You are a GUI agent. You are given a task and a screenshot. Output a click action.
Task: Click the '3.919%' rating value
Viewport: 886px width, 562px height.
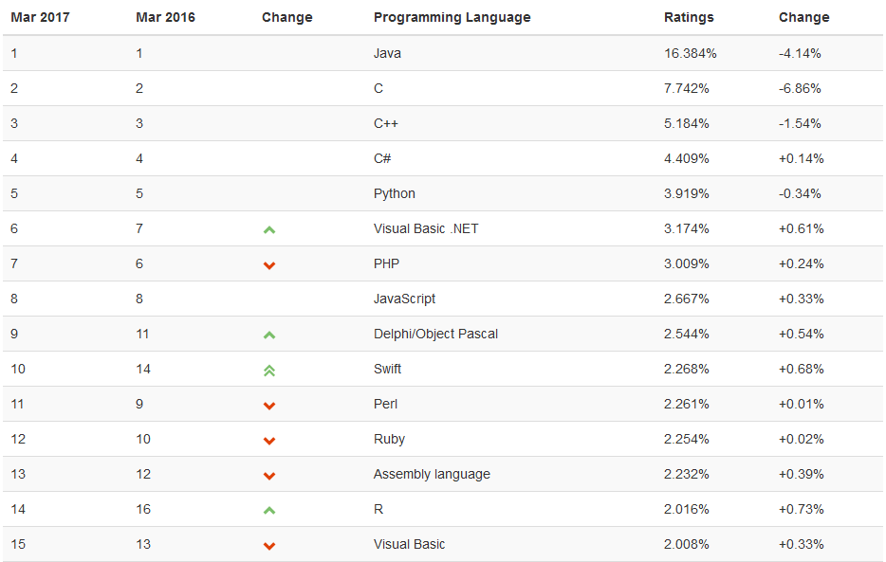coord(687,193)
